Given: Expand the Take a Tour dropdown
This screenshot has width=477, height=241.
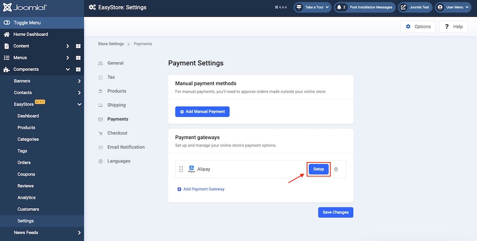Looking at the screenshot, I should [x=312, y=8].
